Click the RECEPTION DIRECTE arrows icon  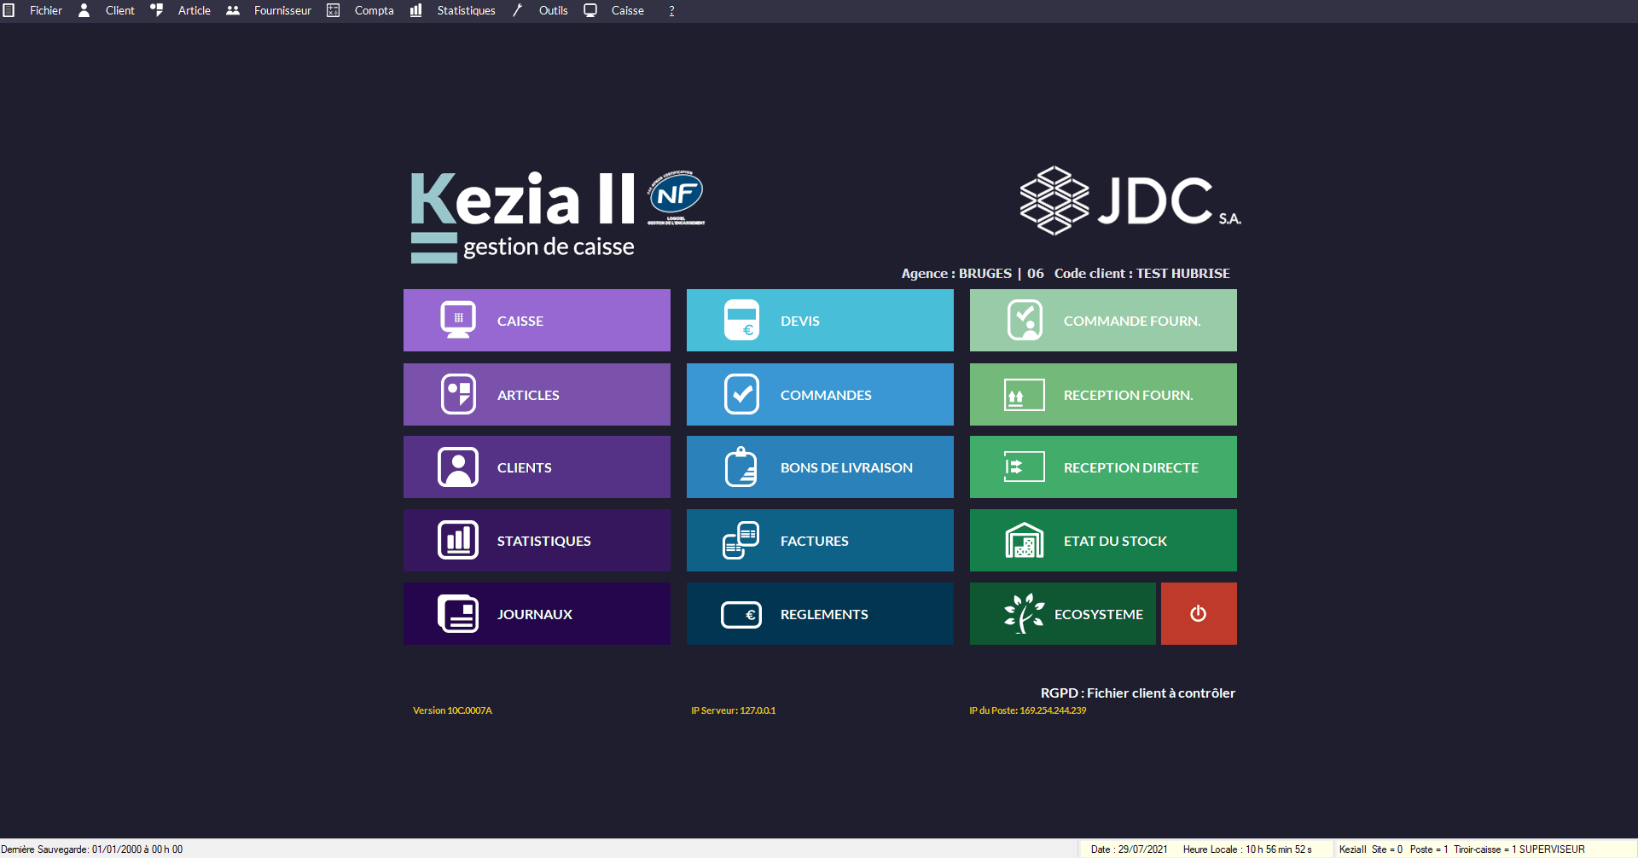(x=1025, y=467)
